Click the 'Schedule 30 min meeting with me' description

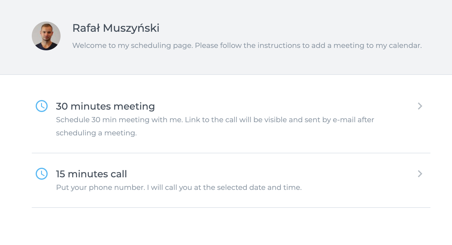[119, 120]
